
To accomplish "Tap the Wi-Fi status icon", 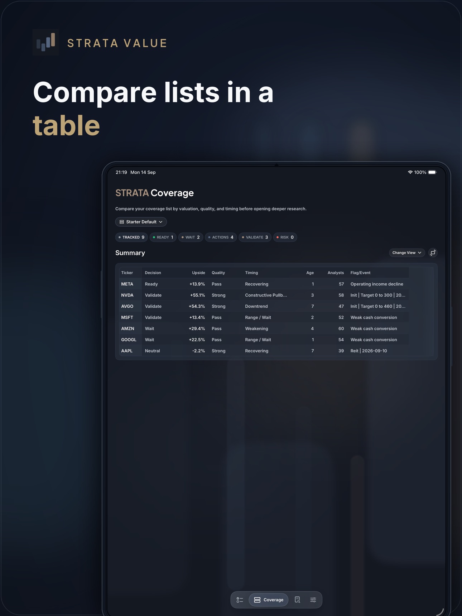I will (x=410, y=172).
